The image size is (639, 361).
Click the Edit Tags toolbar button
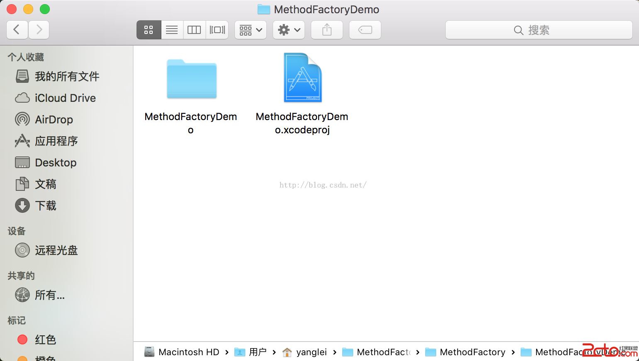365,30
